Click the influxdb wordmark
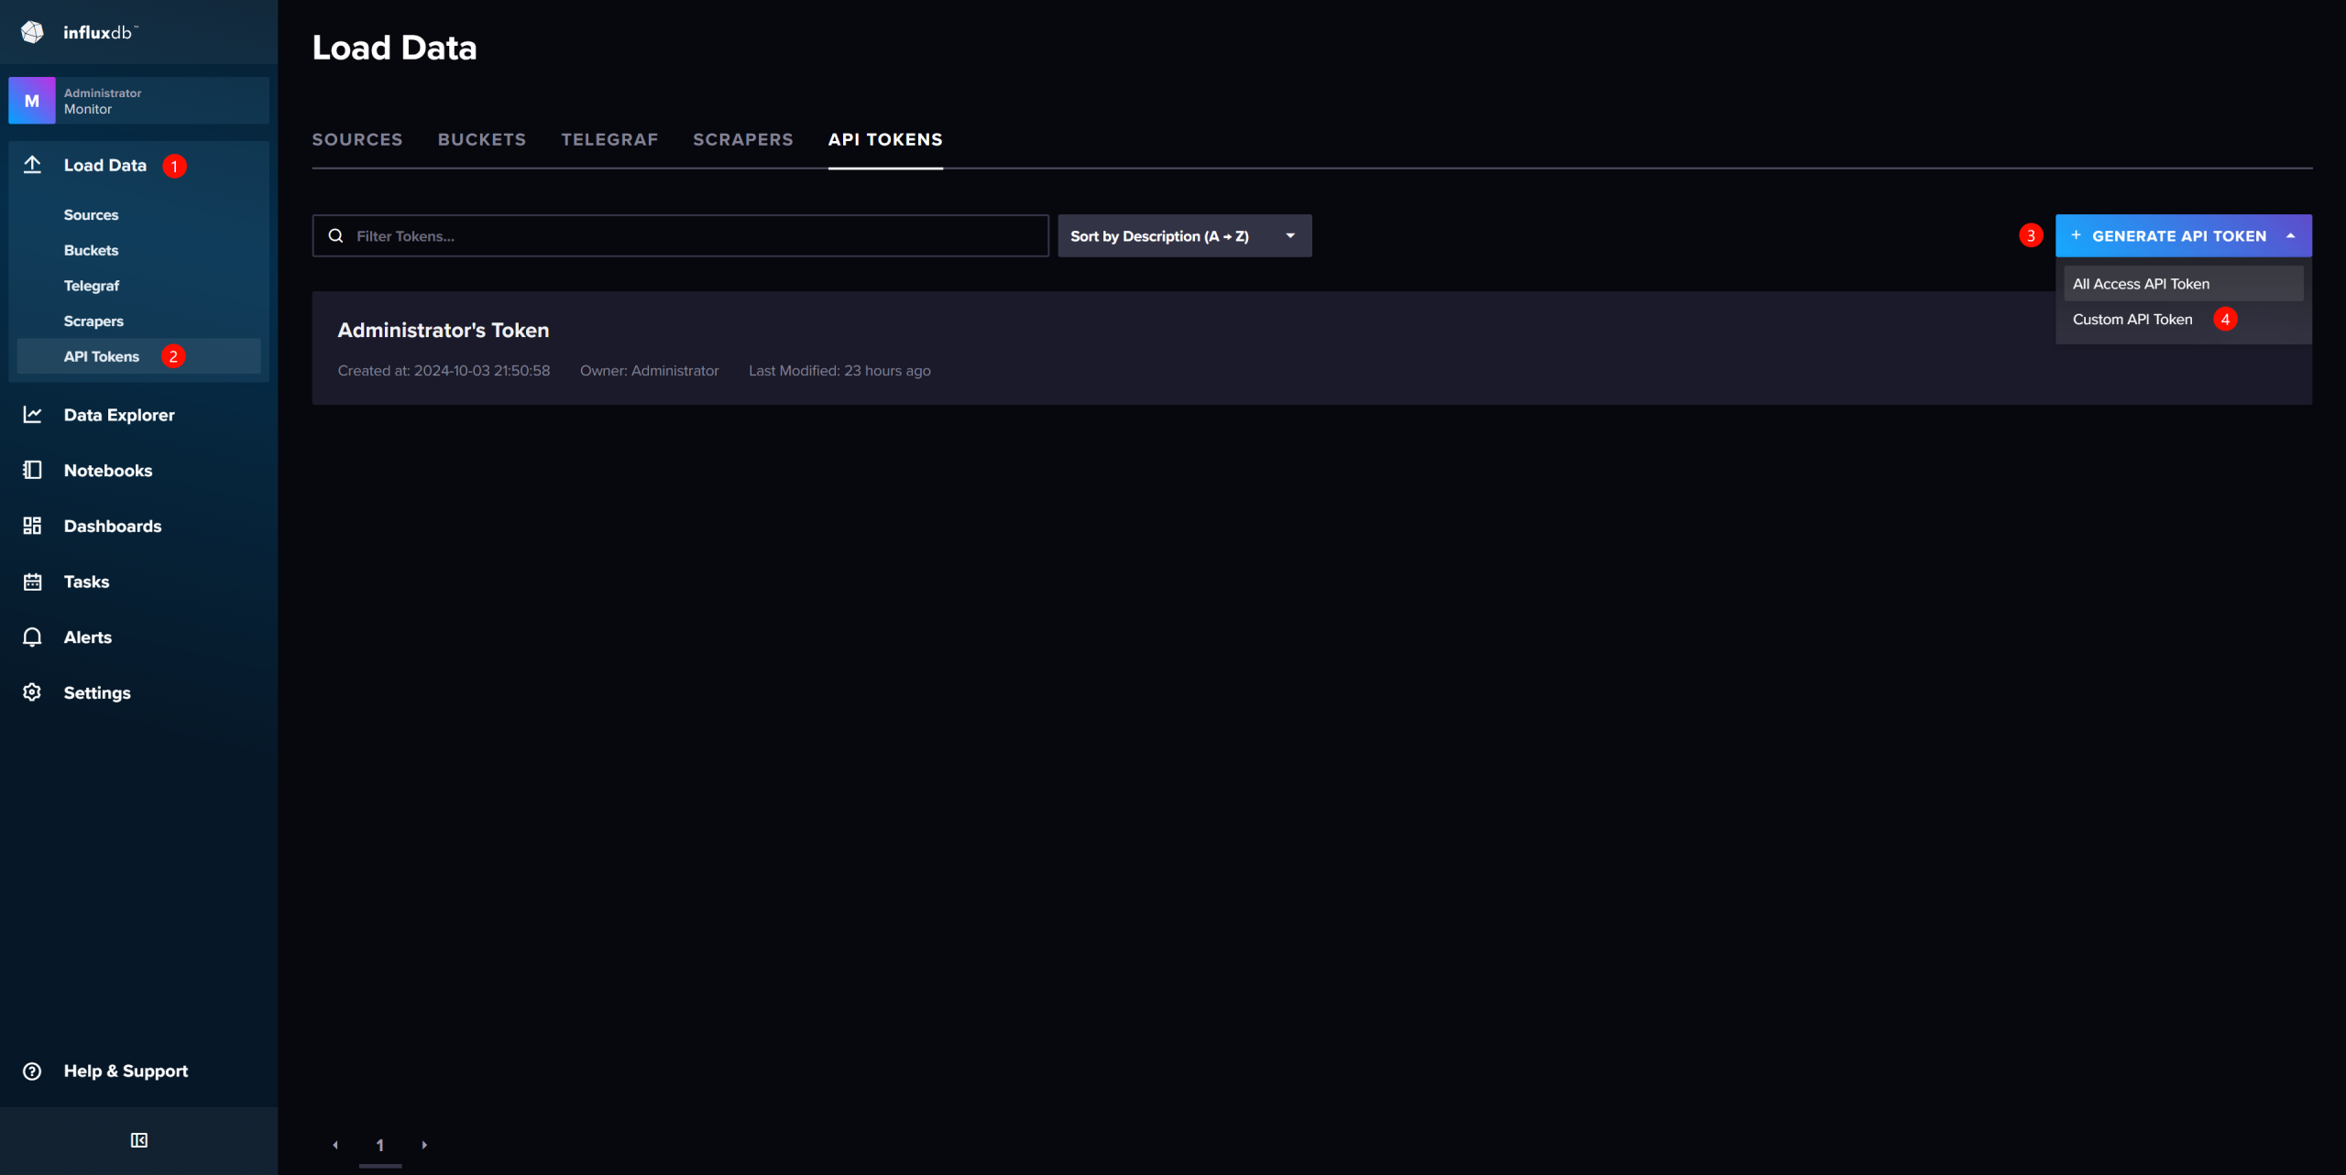The image size is (2346, 1175). point(101,32)
